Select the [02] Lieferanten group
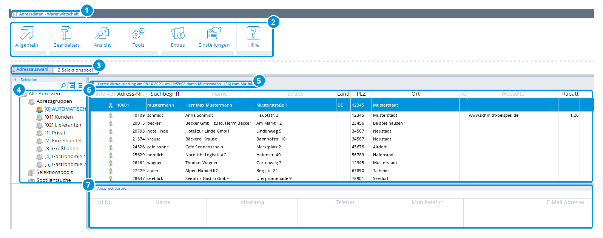The width and height of the screenshot is (603, 238). click(x=63, y=125)
